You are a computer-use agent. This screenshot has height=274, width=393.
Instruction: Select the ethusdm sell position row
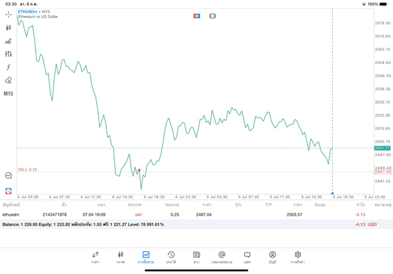pos(184,215)
